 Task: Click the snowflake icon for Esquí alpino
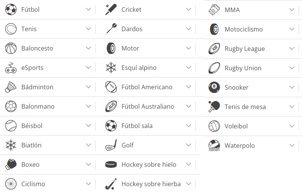(x=111, y=68)
